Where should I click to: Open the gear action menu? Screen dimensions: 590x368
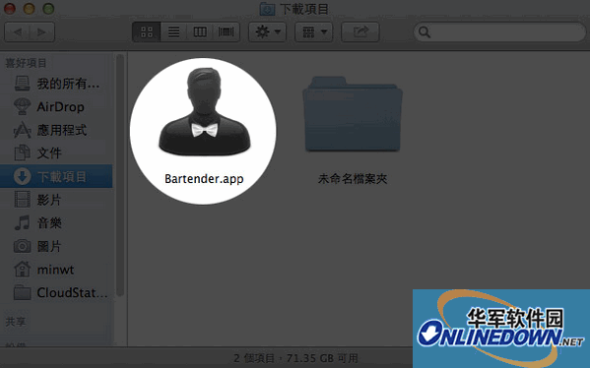point(268,31)
